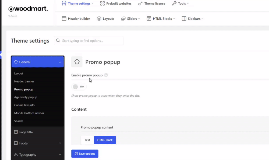
Task: Open Prebuilt websites grid icon
Action: tap(102, 4)
